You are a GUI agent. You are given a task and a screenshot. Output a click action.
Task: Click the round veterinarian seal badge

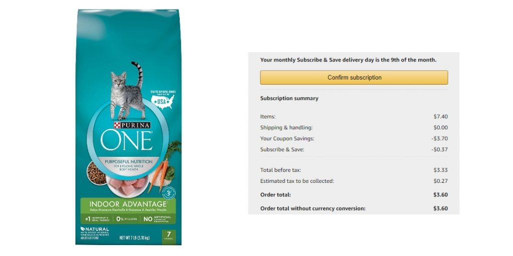(x=169, y=192)
